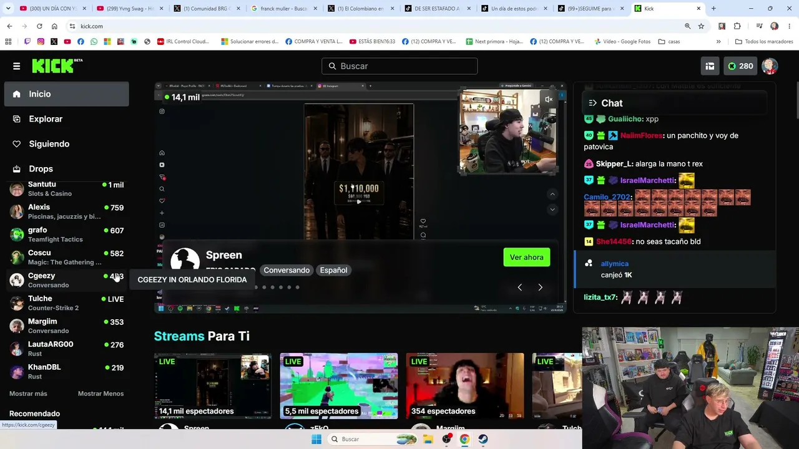Viewport: 799px width, 449px height.
Task: Open 'Todos los marcadores' folder
Action: click(x=764, y=42)
